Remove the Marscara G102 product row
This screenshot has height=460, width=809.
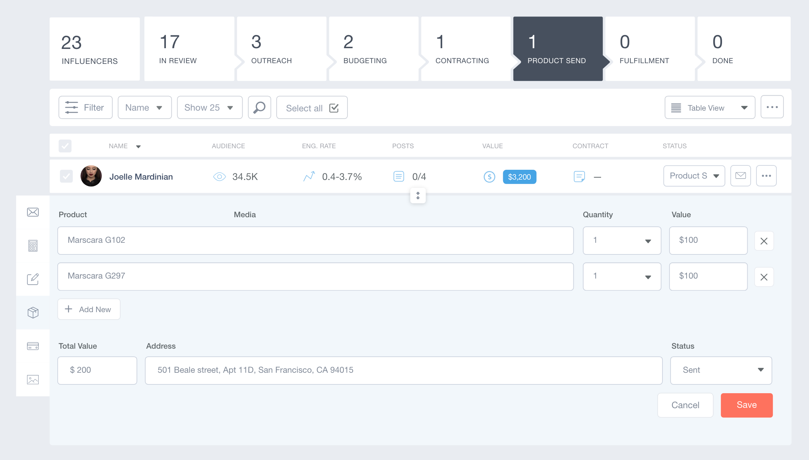click(x=764, y=241)
